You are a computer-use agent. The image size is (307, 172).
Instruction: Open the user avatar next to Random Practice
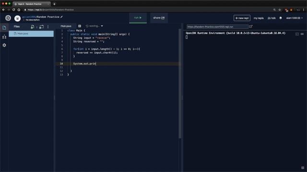click(17, 18)
